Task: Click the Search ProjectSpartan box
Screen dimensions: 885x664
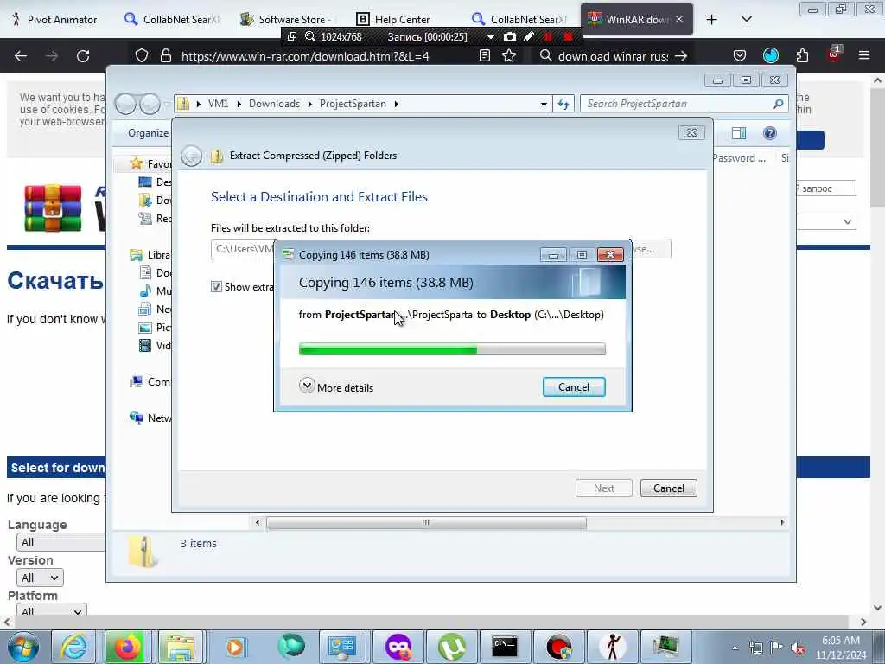Action: (x=678, y=104)
